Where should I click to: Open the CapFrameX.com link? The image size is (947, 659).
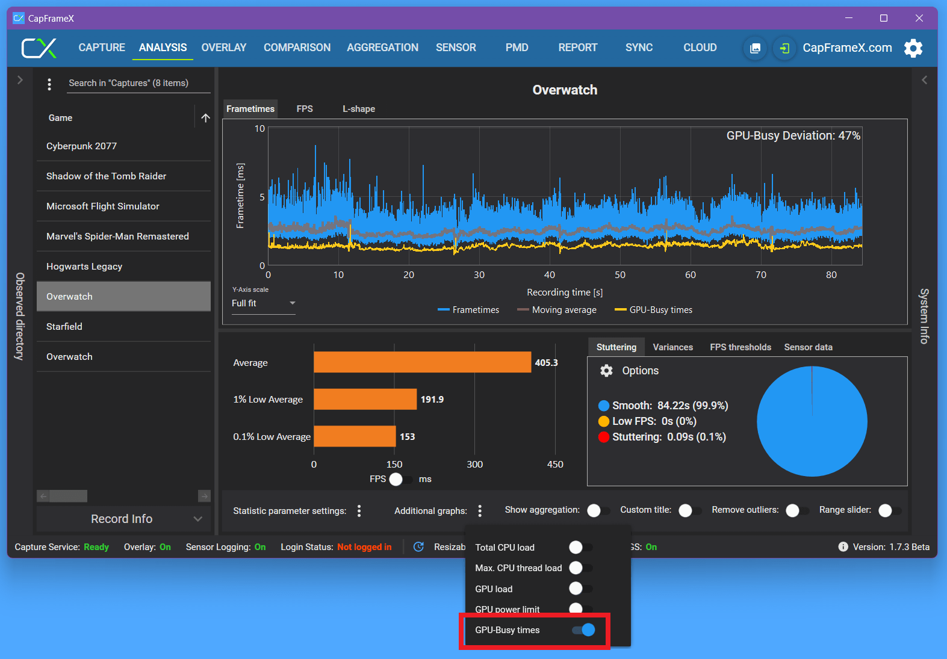point(847,48)
